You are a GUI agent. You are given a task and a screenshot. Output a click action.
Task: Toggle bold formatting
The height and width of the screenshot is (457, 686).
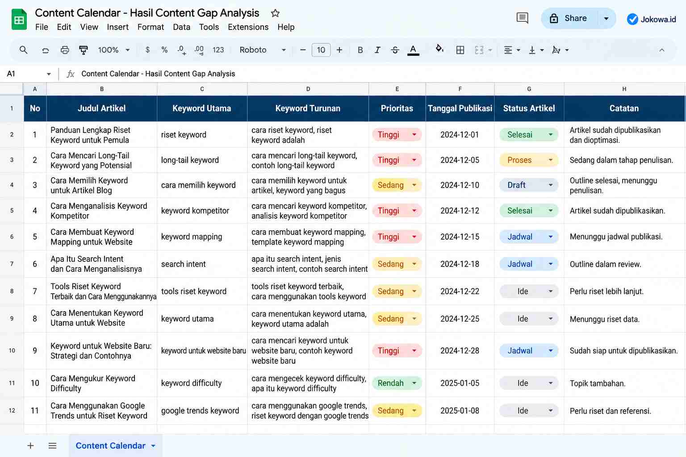pyautogui.click(x=360, y=50)
